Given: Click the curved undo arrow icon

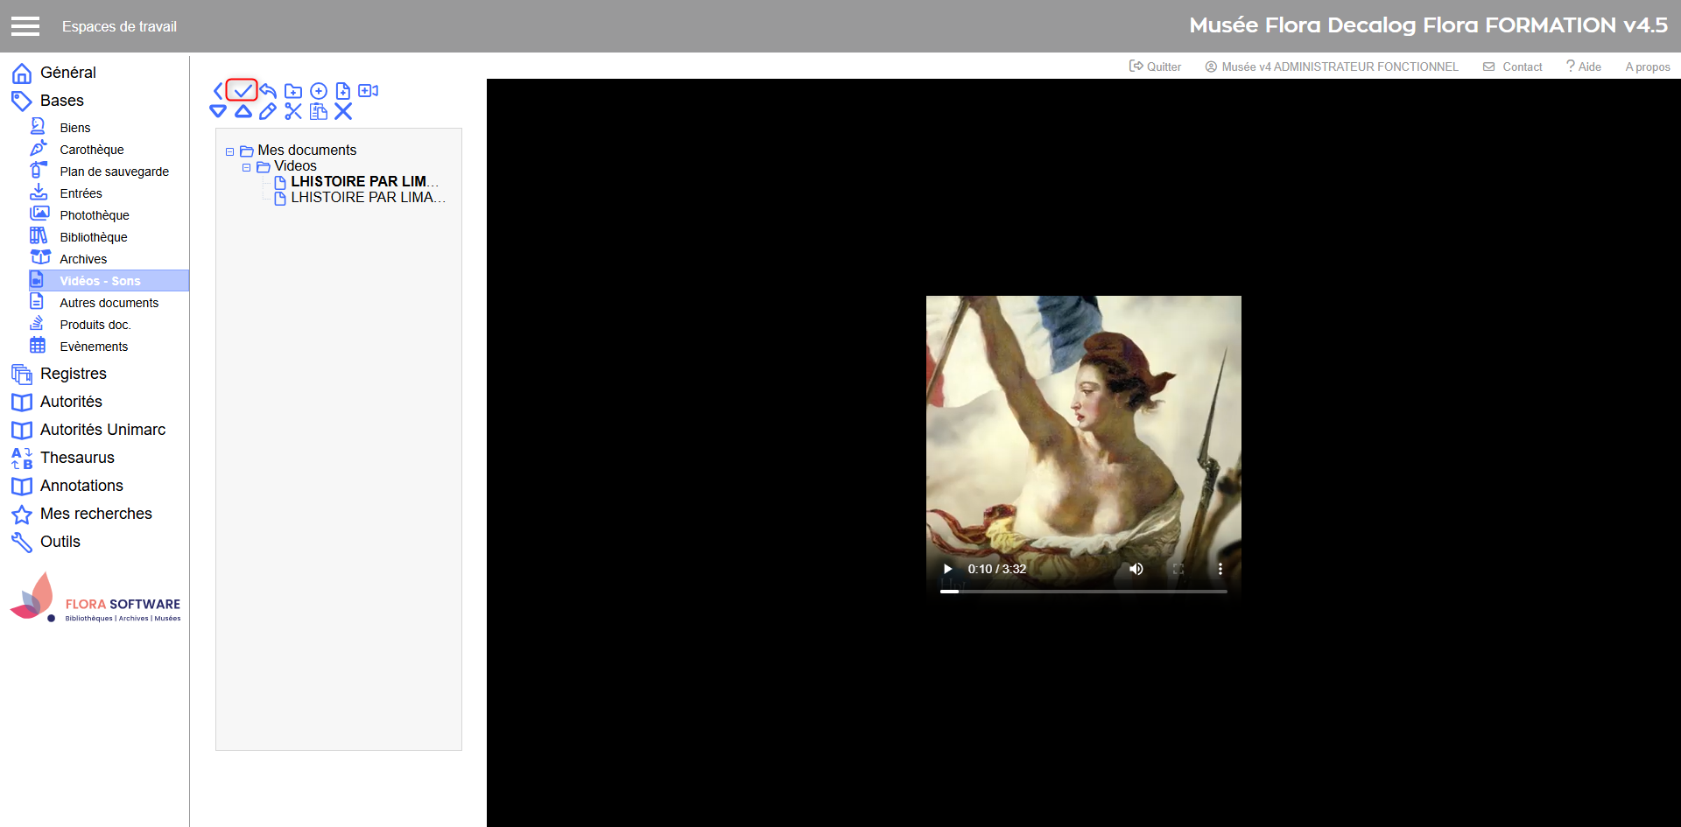Looking at the screenshot, I should [x=268, y=91].
